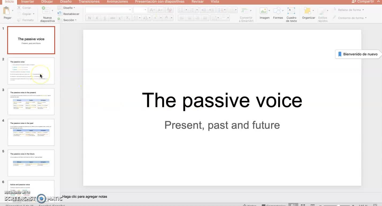This screenshot has height=206, width=382.
Task: Click the Restablecer slide icon
Action: pos(60,14)
